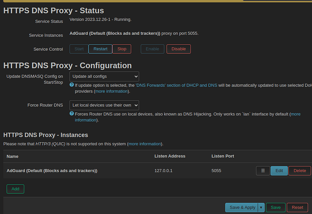The image size is (312, 214).
Task: Reset the configuration changes
Action: click(x=297, y=207)
